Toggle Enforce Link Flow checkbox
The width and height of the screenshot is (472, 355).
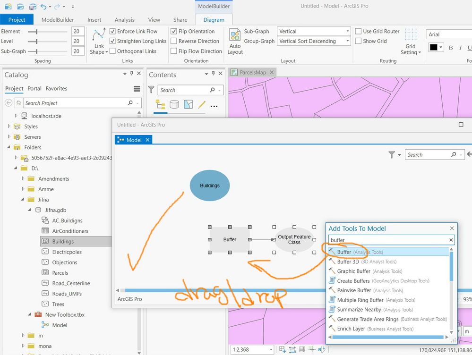[x=112, y=31]
